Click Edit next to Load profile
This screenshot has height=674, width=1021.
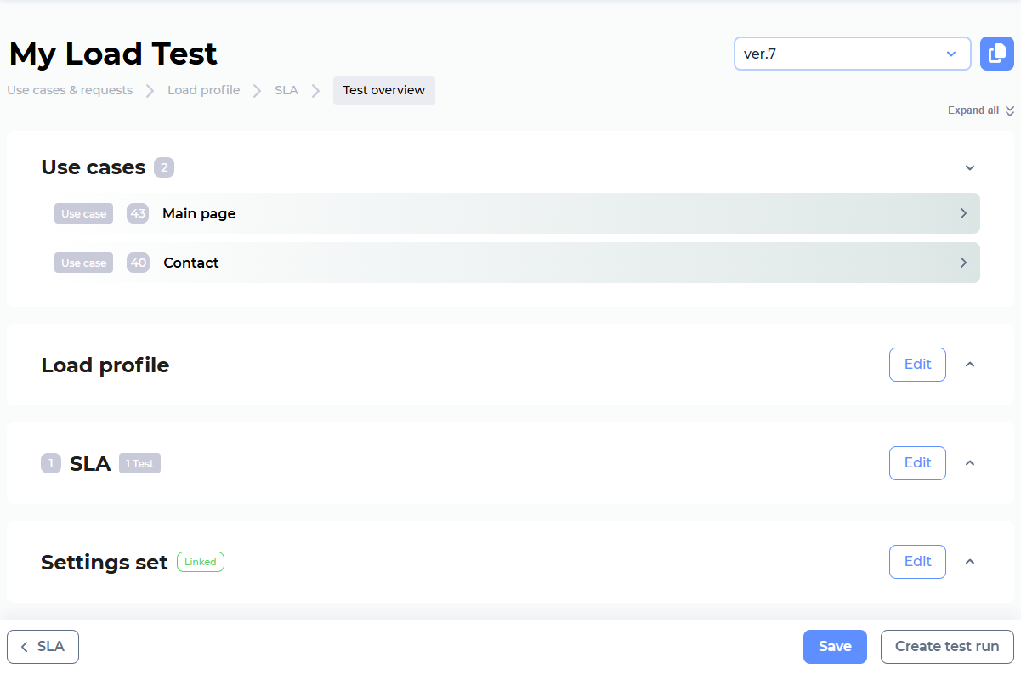[916, 364]
